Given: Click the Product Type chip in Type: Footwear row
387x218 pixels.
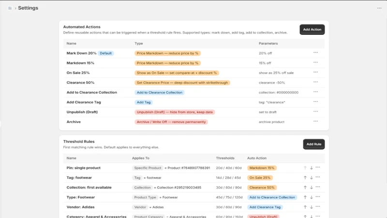Looking at the screenshot, I should [x=145, y=198].
